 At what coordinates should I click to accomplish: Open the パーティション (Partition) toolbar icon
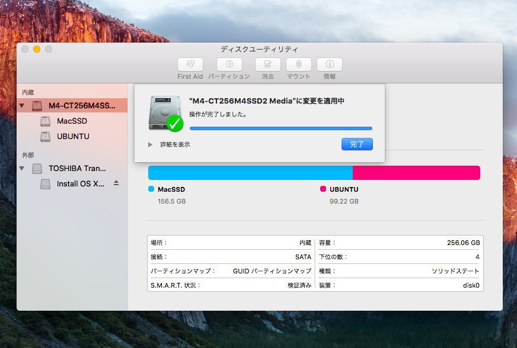229,65
